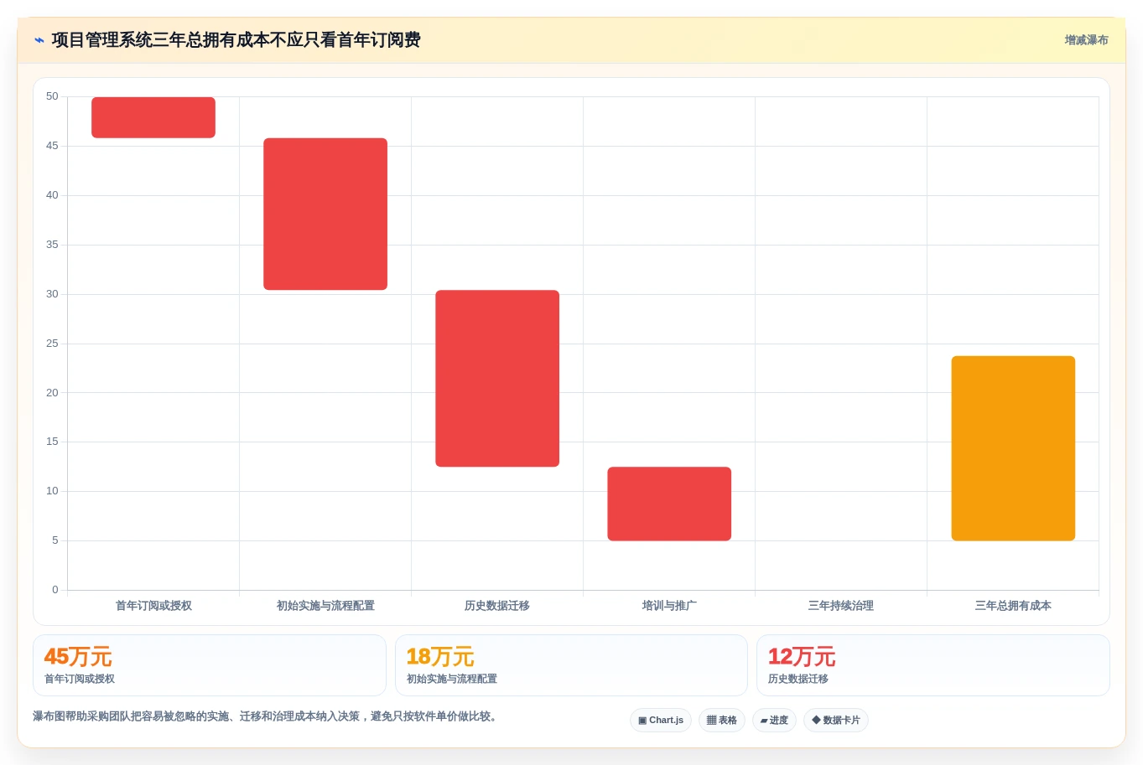This screenshot has height=765, width=1143.
Task: Click the 12万元 data card
Action: [x=933, y=665]
